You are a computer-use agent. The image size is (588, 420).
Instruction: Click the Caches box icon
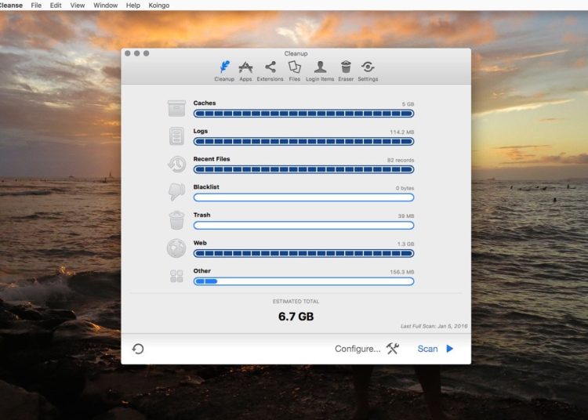click(x=176, y=108)
